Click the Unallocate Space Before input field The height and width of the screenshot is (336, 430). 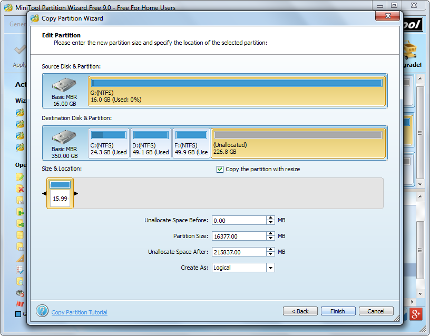point(239,220)
